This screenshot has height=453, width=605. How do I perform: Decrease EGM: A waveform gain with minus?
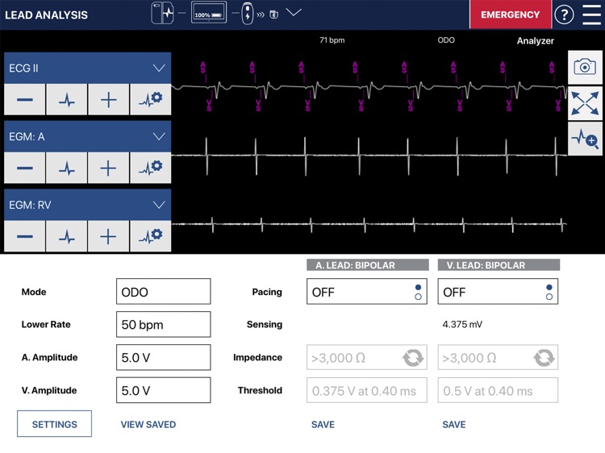click(x=25, y=168)
